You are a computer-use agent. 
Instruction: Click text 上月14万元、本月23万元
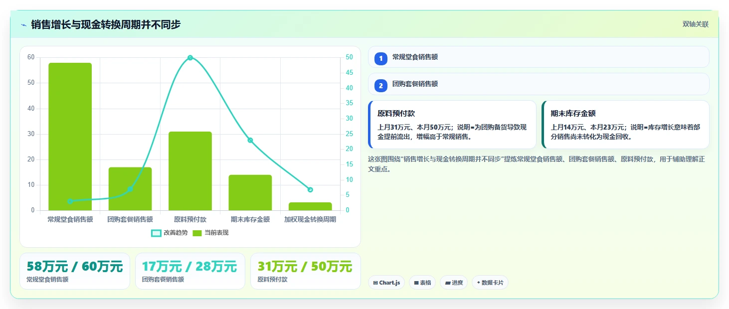coord(588,127)
